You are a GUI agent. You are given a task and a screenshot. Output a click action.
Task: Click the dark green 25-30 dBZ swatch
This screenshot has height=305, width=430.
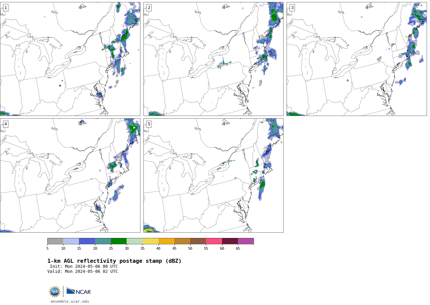(x=119, y=241)
